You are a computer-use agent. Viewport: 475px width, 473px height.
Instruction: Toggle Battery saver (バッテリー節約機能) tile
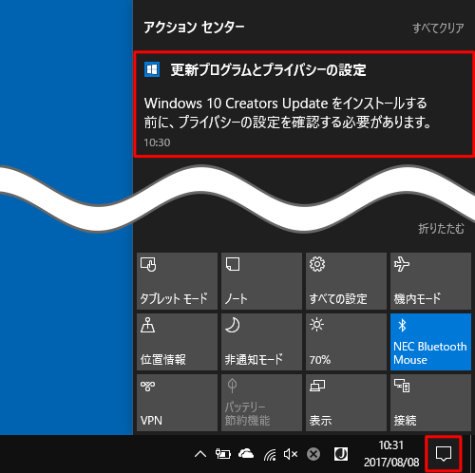coord(261,403)
